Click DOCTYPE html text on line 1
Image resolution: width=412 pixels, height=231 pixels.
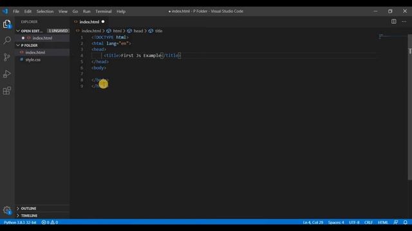point(110,37)
